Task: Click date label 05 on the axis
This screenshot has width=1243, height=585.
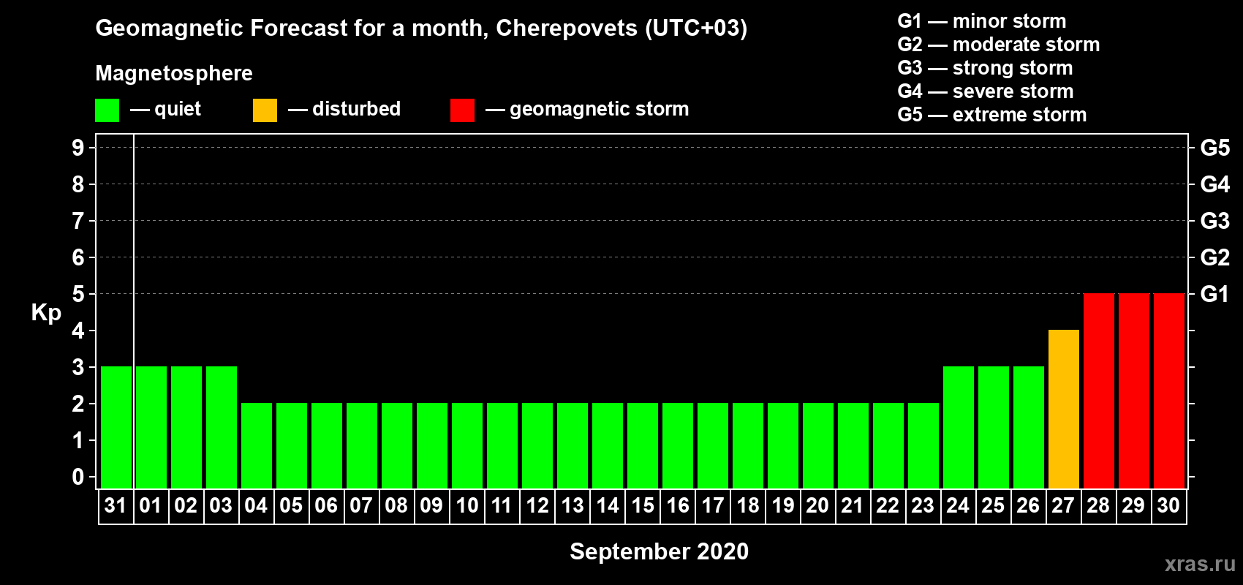Action: point(291,505)
